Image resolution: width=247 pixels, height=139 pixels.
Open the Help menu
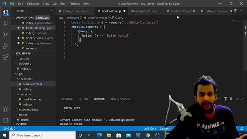(87, 3)
